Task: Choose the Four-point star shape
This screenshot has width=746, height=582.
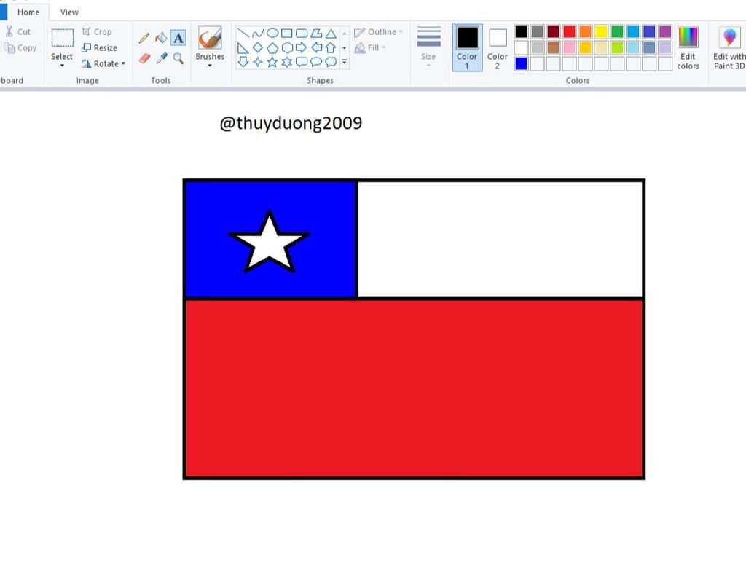Action: [258, 62]
